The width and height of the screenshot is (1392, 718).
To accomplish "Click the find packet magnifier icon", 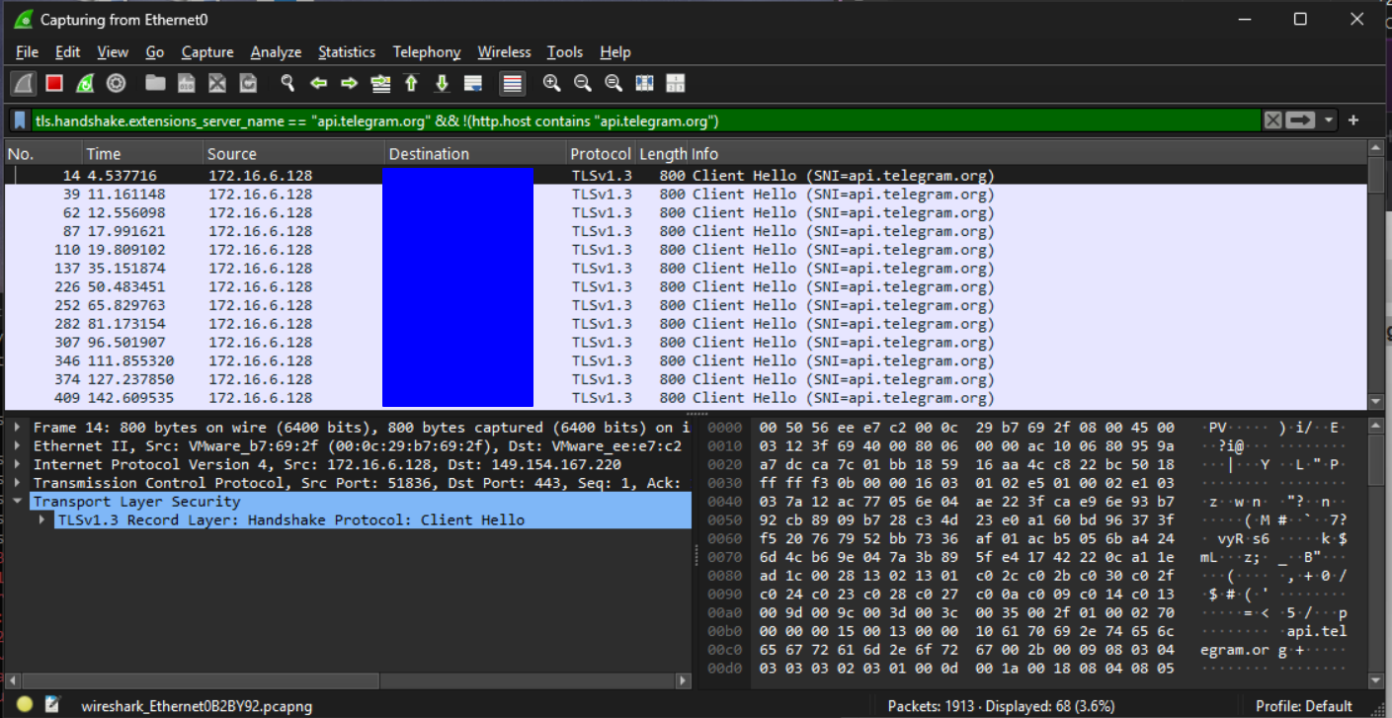I will coord(287,84).
